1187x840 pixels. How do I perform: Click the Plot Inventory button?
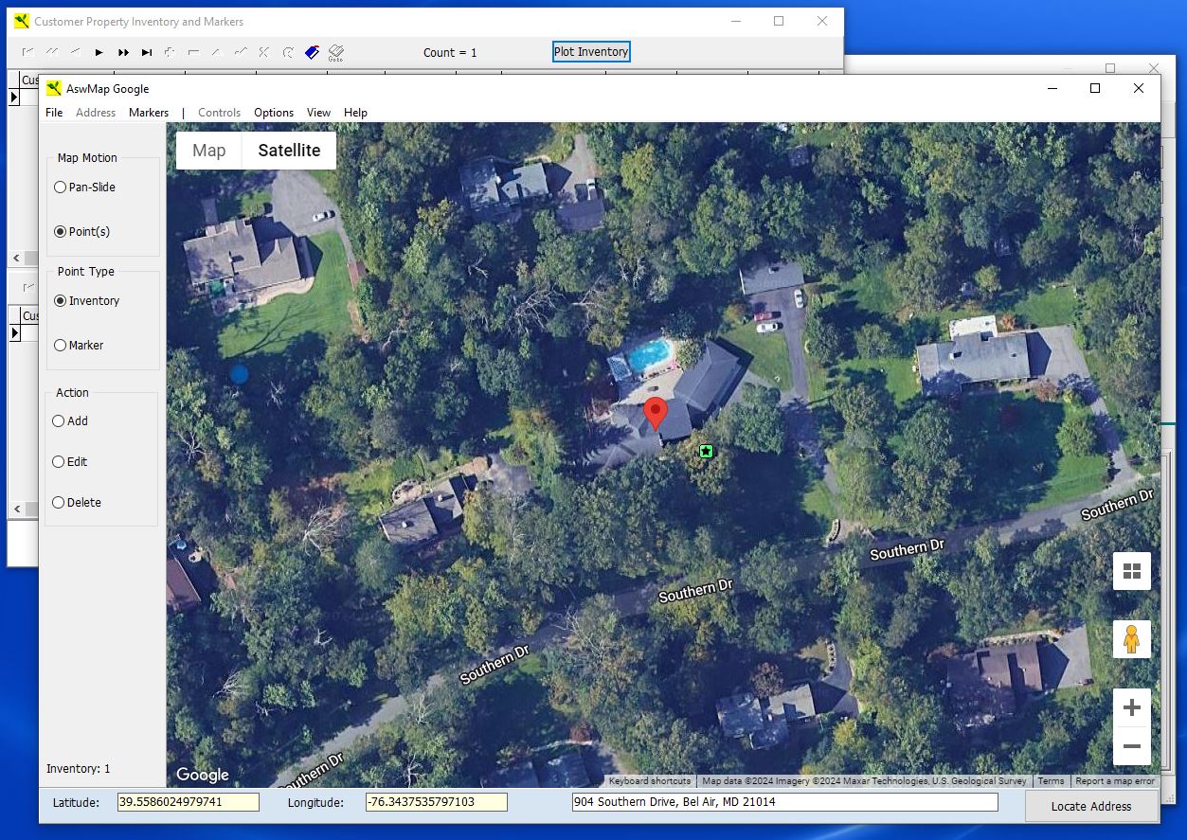coord(591,52)
